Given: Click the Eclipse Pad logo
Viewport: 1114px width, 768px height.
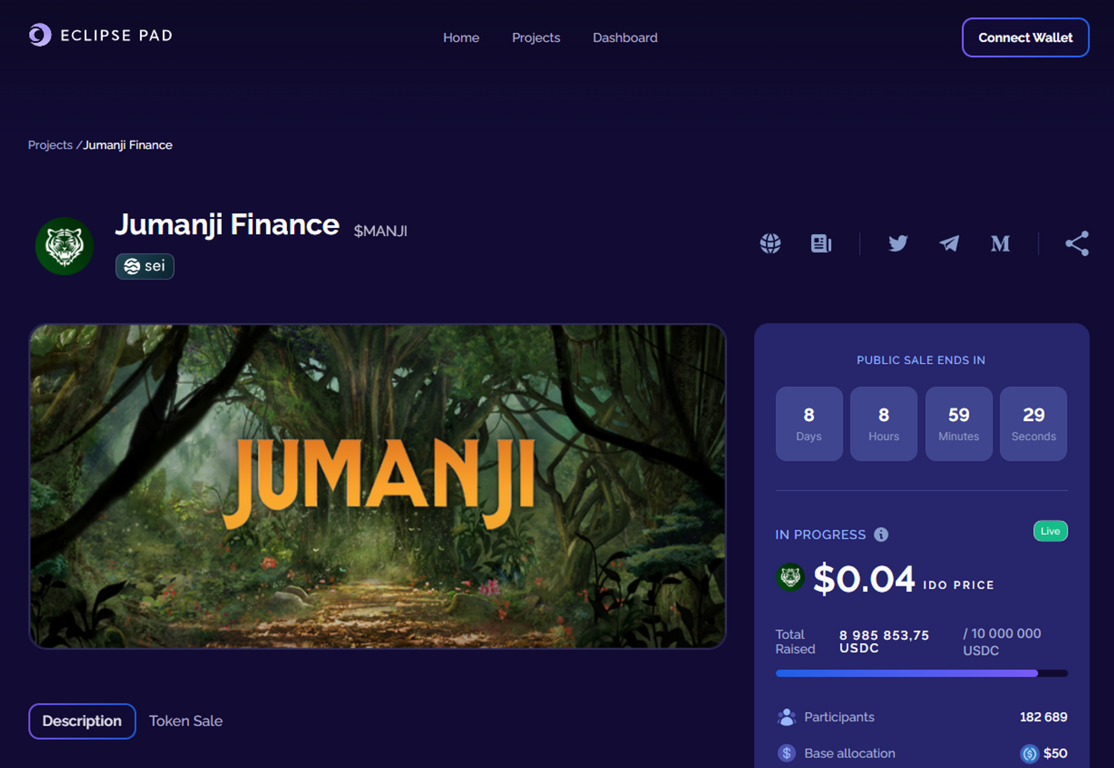Looking at the screenshot, I should (x=101, y=35).
